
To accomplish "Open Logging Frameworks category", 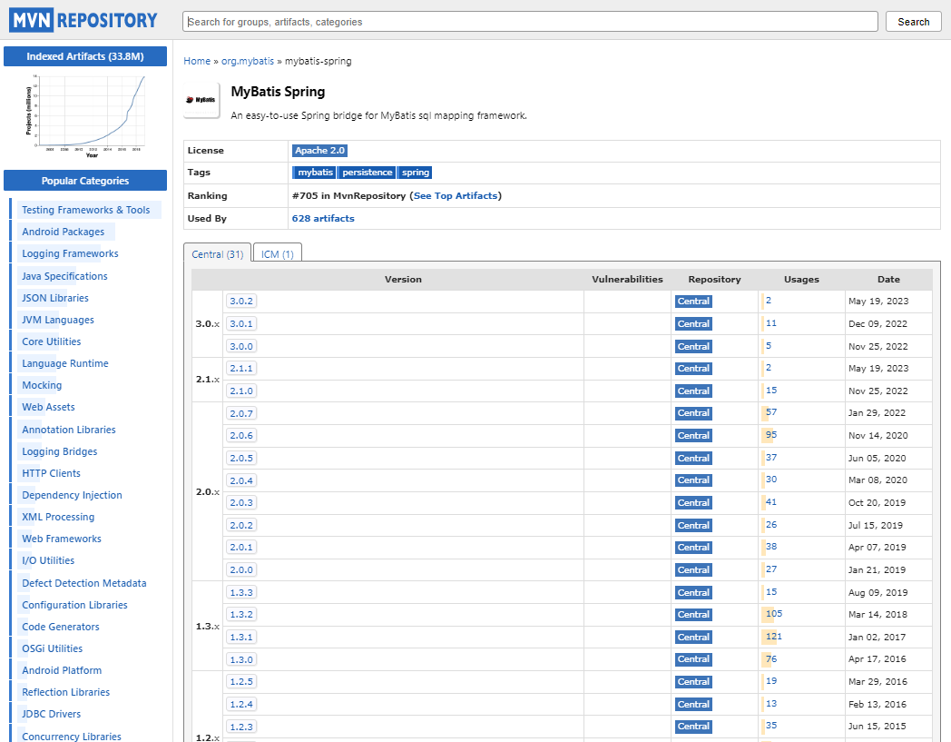I will coord(71,253).
